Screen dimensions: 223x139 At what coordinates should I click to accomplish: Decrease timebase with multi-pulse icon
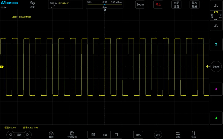point(93,135)
